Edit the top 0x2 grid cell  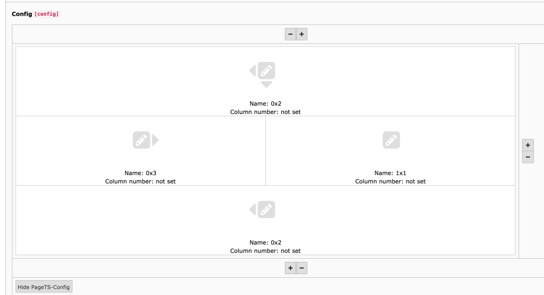point(267,71)
